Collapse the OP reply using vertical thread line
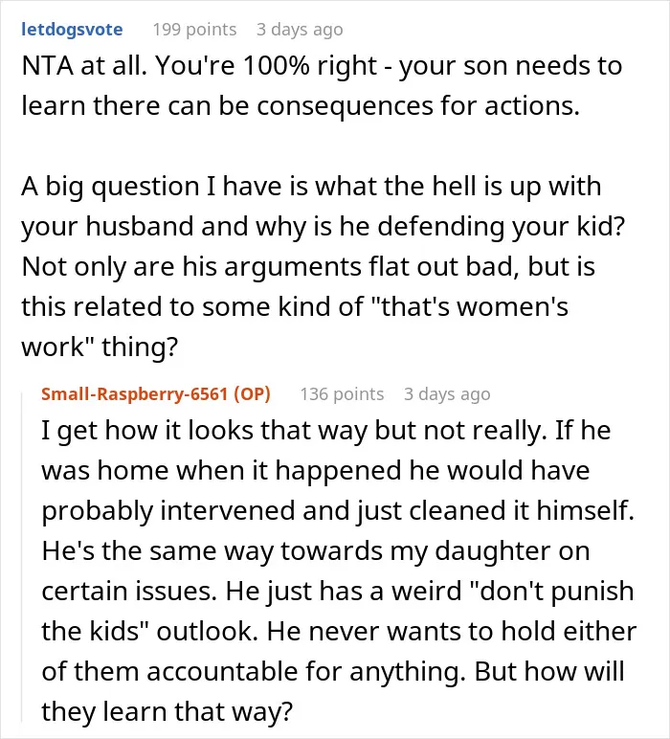The height and width of the screenshot is (739, 670). click(x=22, y=556)
